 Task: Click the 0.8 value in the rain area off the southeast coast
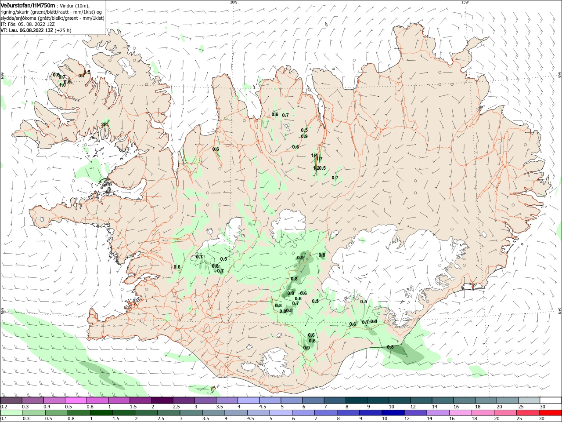390,347
